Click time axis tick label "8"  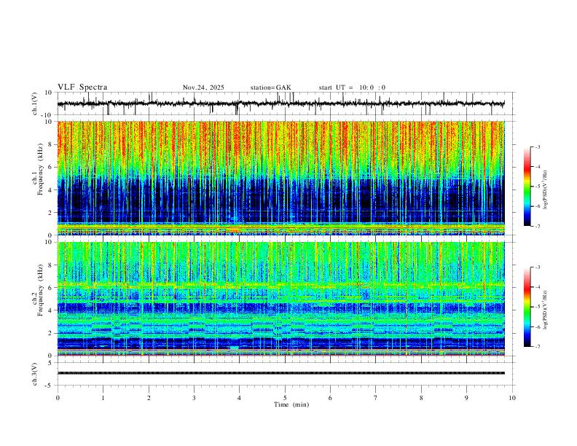point(421,398)
